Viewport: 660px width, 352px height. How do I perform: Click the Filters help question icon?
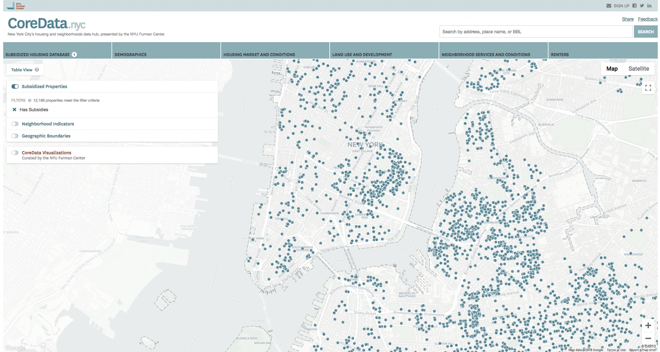click(x=30, y=100)
